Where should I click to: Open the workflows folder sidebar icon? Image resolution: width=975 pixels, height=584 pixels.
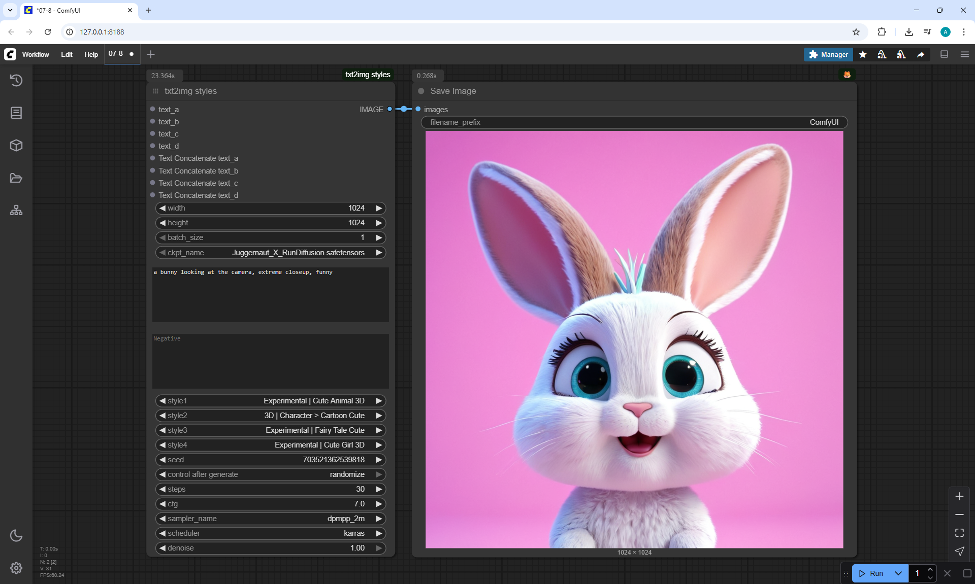click(16, 178)
